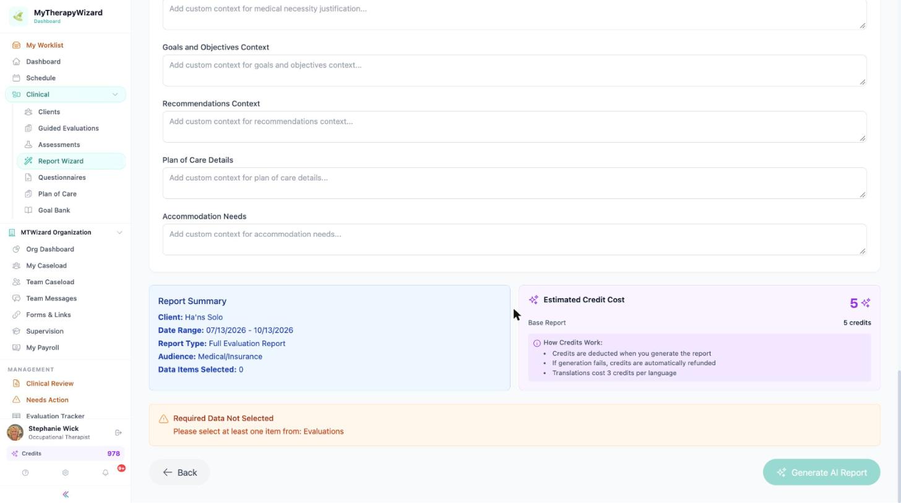Open My Caseload
The image size is (901, 503).
tap(46, 266)
